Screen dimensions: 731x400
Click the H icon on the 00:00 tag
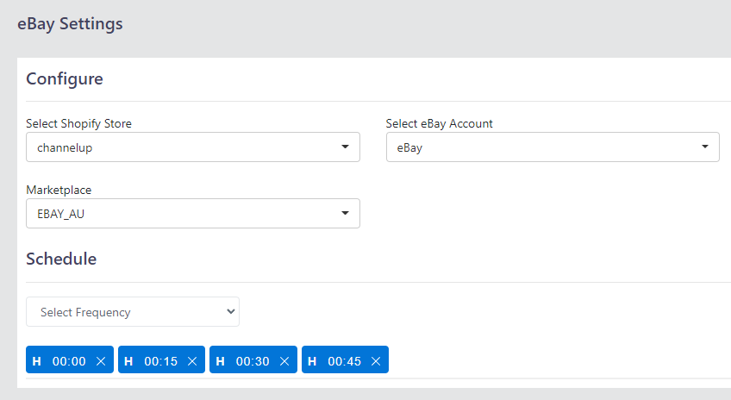point(37,361)
